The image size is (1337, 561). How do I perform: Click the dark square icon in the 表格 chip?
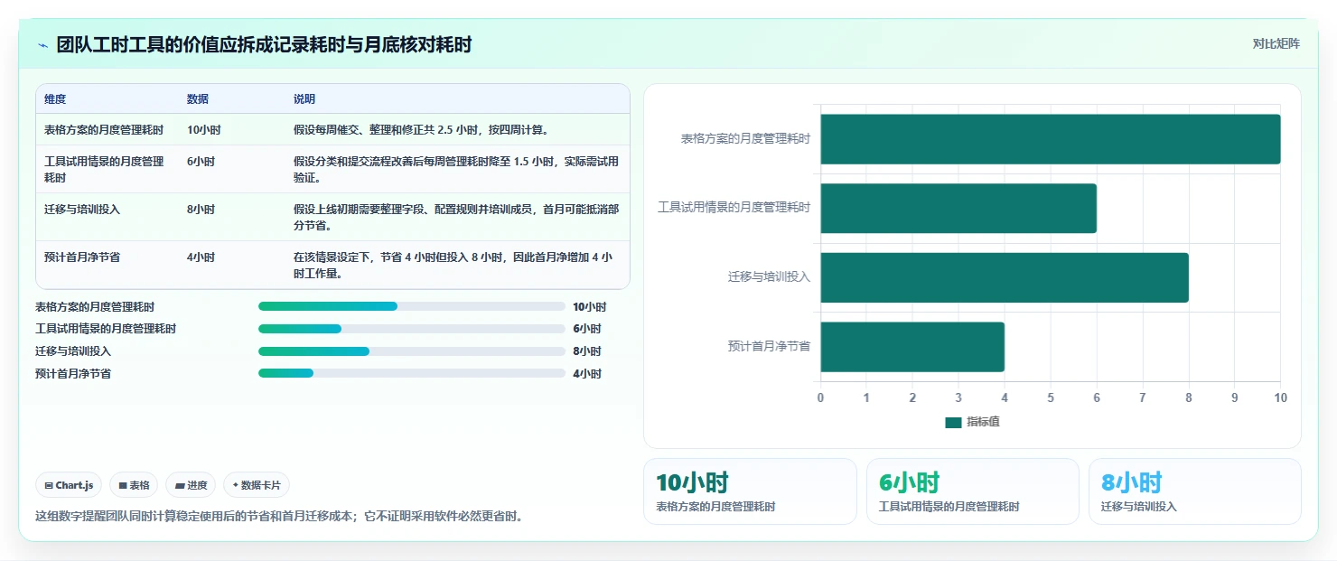[x=123, y=485]
